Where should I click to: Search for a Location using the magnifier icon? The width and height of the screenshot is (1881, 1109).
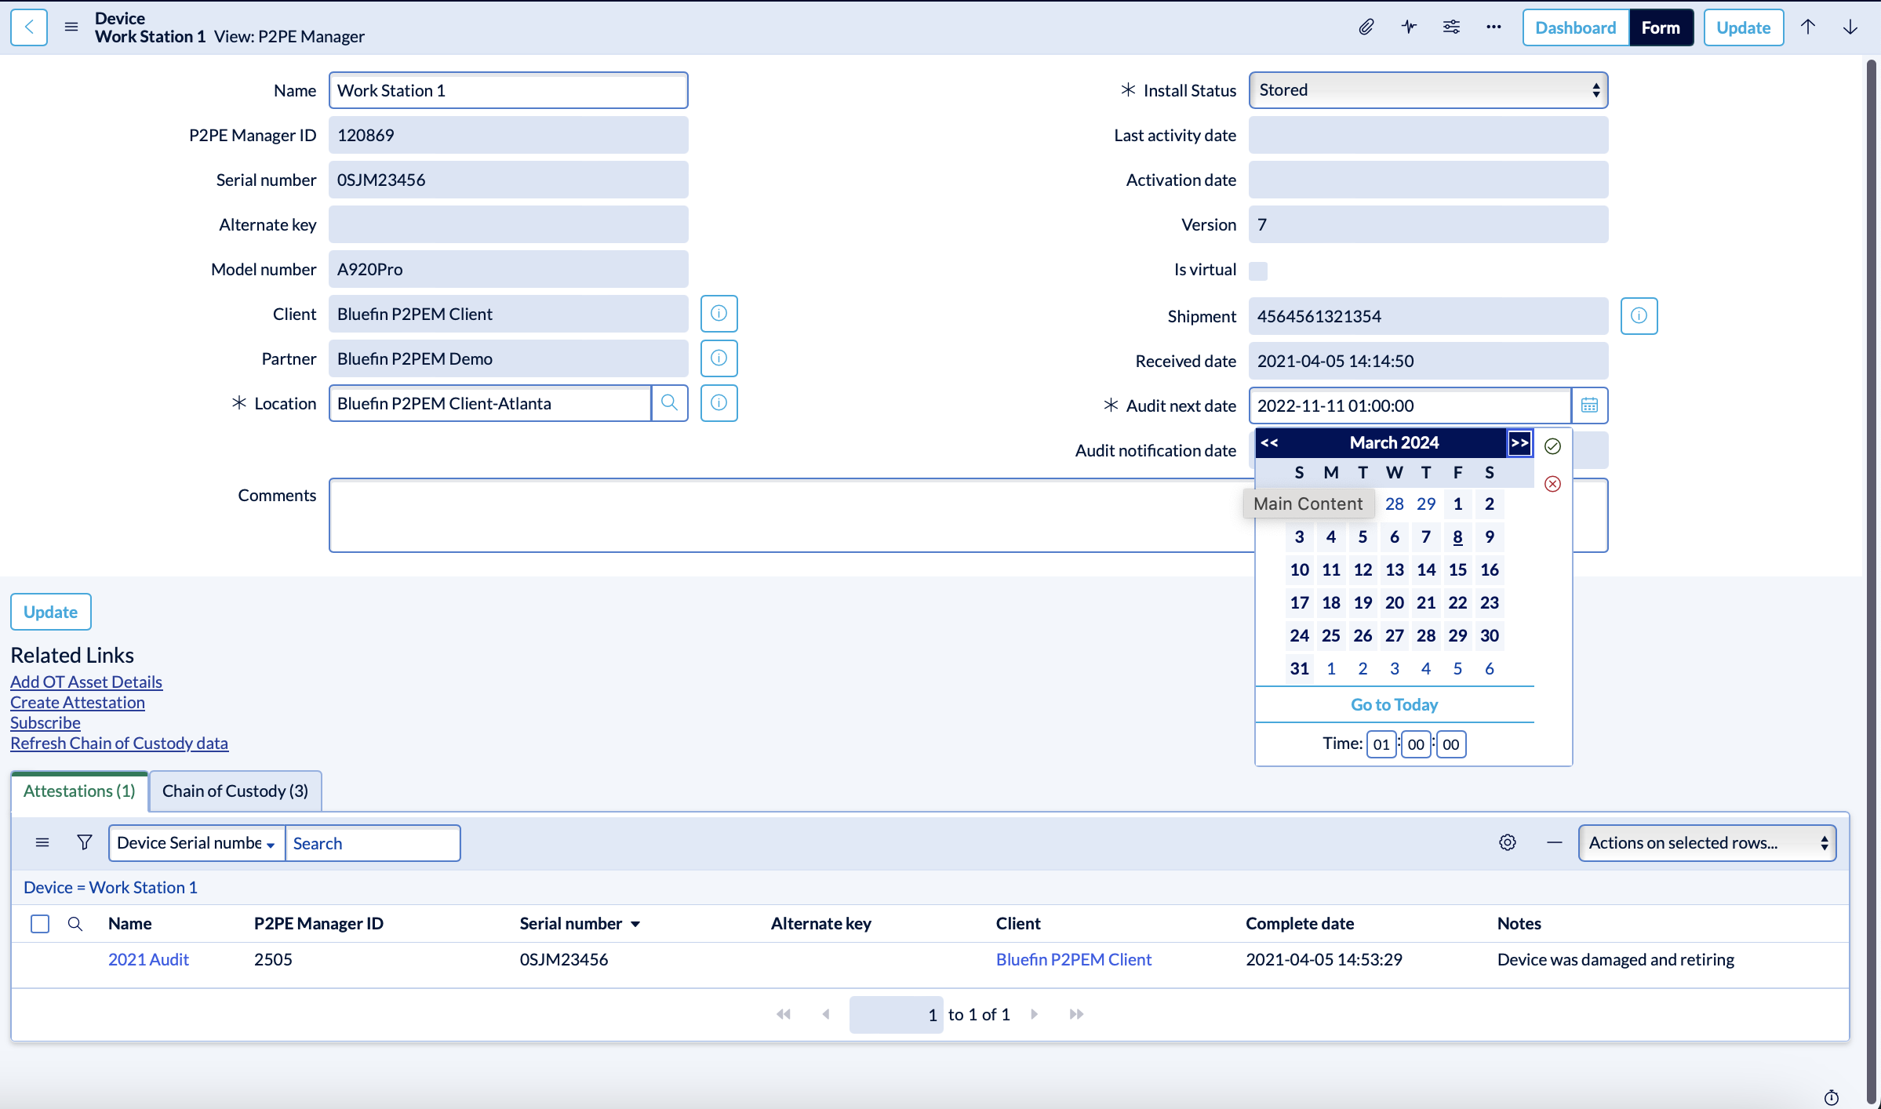click(669, 403)
